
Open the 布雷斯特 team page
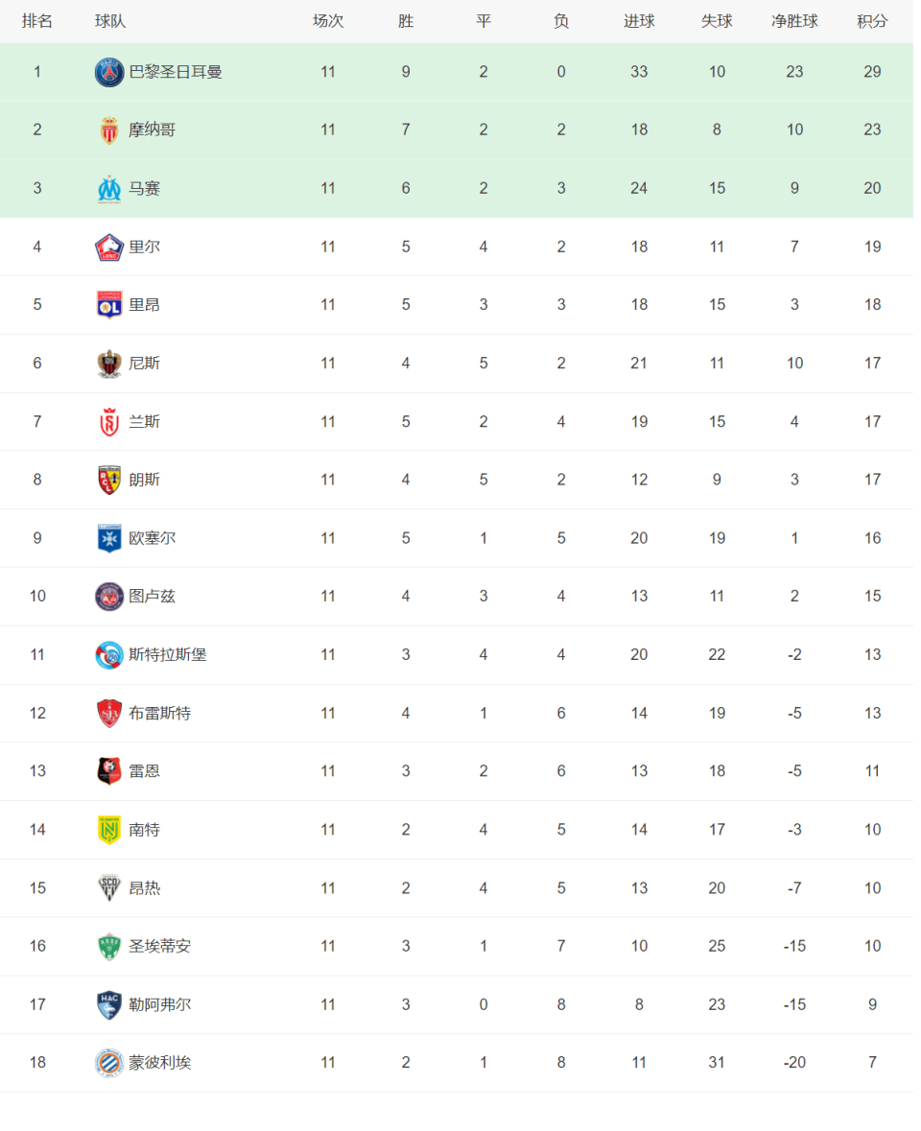click(x=160, y=714)
